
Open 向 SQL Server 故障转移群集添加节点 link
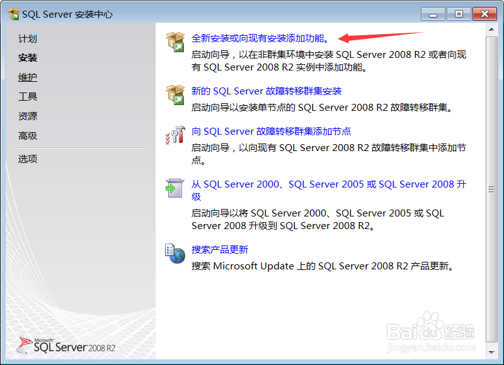tap(272, 132)
